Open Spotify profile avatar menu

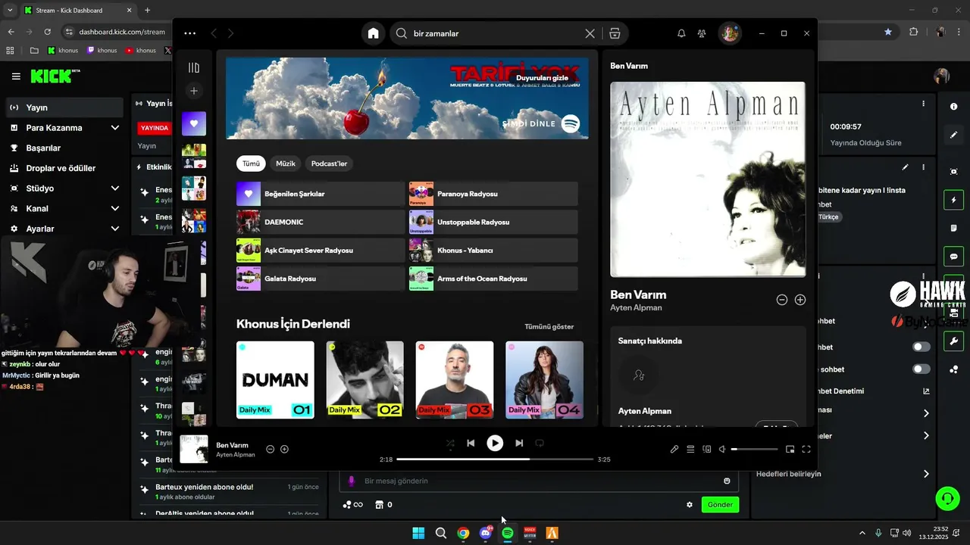(x=729, y=33)
